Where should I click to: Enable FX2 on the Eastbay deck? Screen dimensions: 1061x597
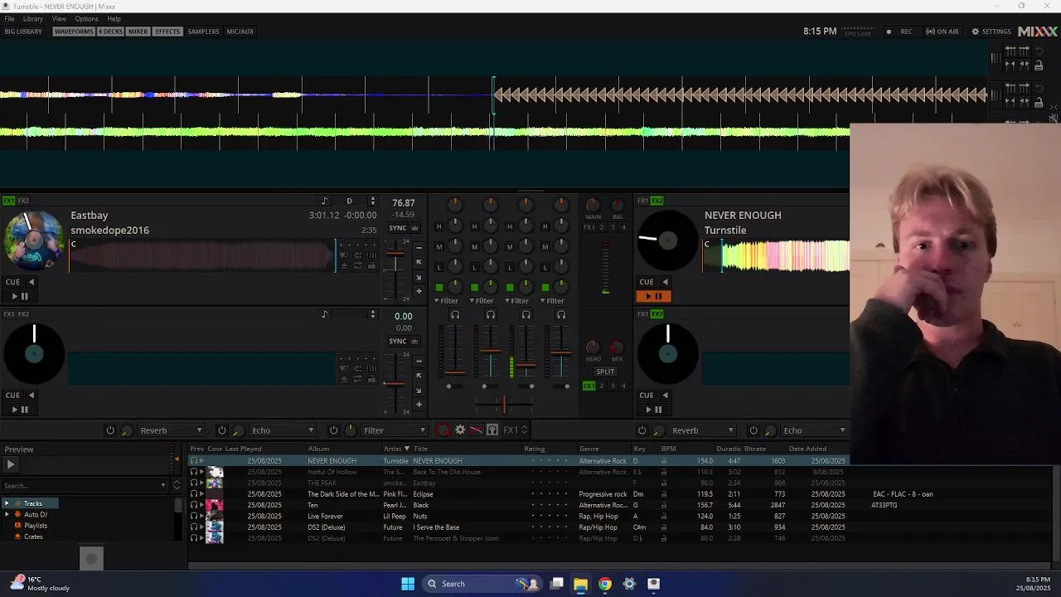click(23, 201)
